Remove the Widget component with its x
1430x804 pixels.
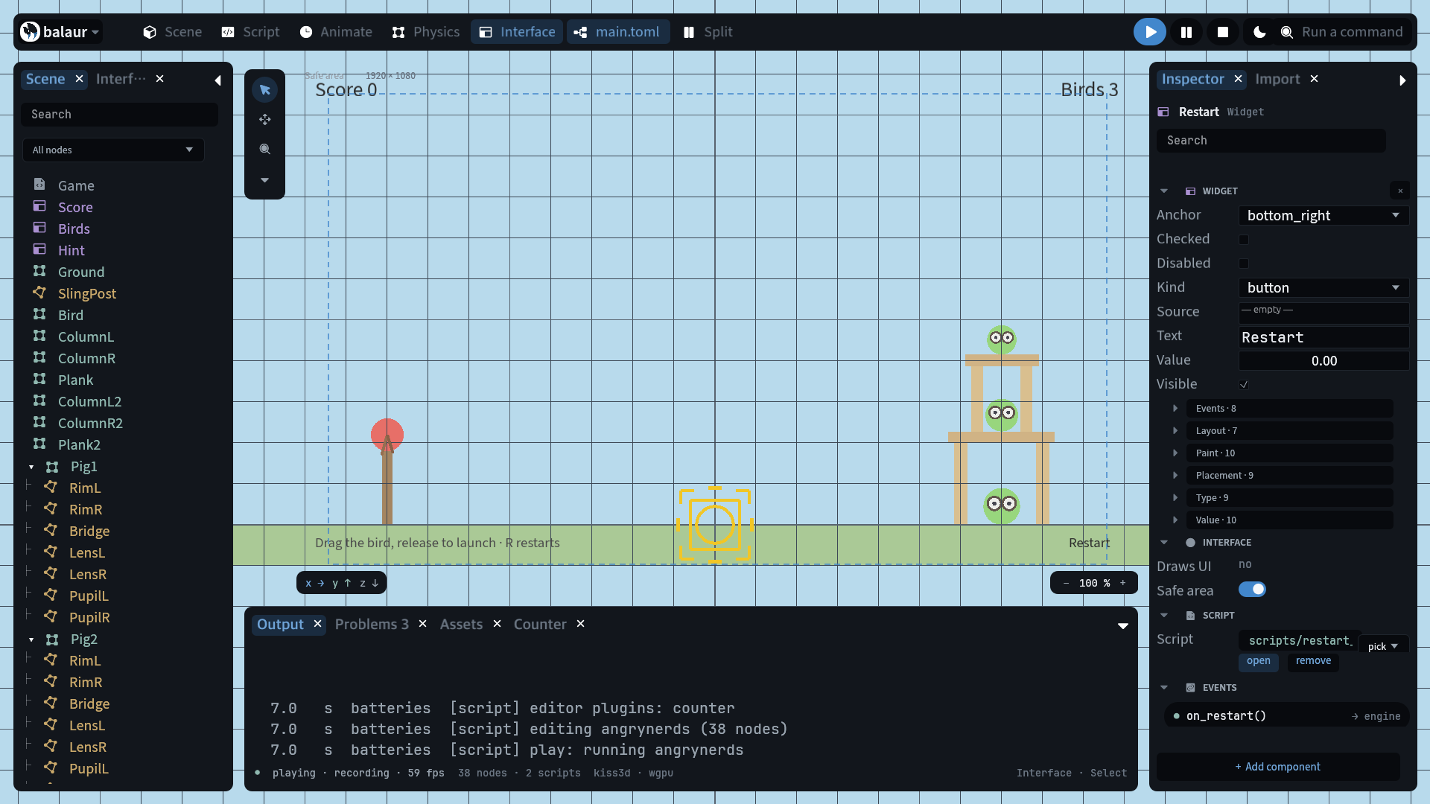coord(1400,191)
